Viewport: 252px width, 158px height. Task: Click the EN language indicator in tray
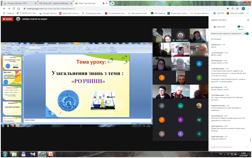pyautogui.click(x=221, y=154)
